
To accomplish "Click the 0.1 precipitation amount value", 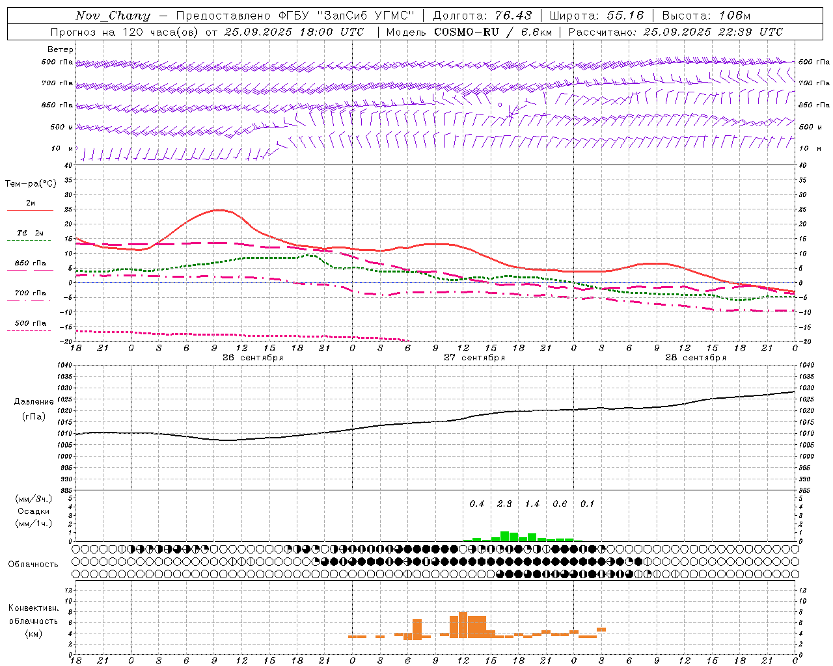I will [587, 503].
